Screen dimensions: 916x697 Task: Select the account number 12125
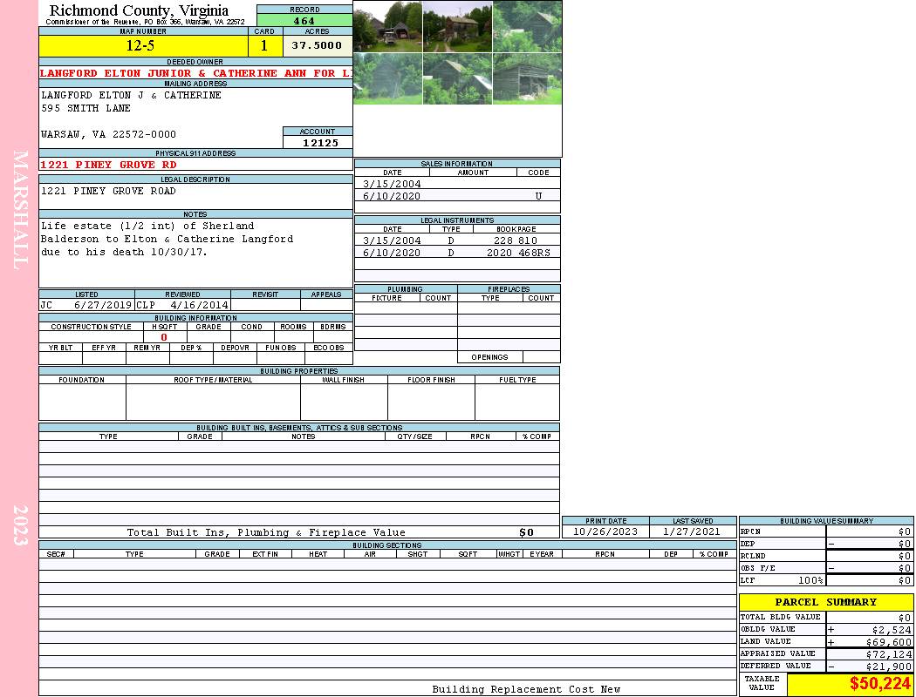click(319, 142)
